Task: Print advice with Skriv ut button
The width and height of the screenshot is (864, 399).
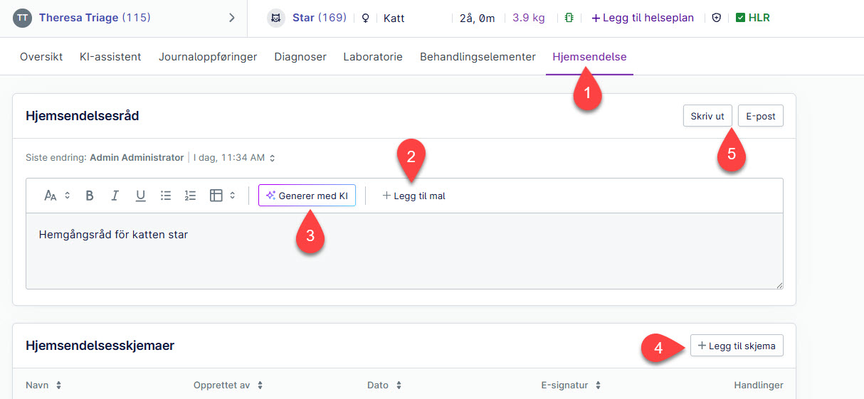Action: (707, 116)
